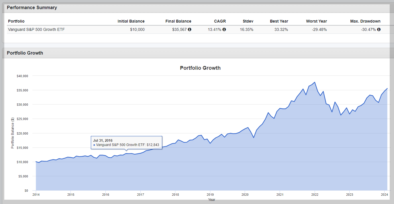Click the $30,000 y-axis label
Image resolution: width=394 pixels, height=204 pixels.
[22, 105]
